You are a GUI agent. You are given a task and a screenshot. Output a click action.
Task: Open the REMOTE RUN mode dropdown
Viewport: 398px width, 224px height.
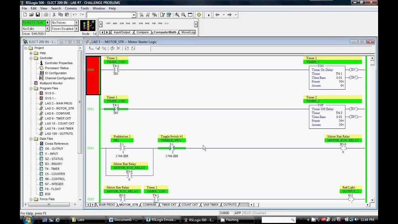click(47, 23)
